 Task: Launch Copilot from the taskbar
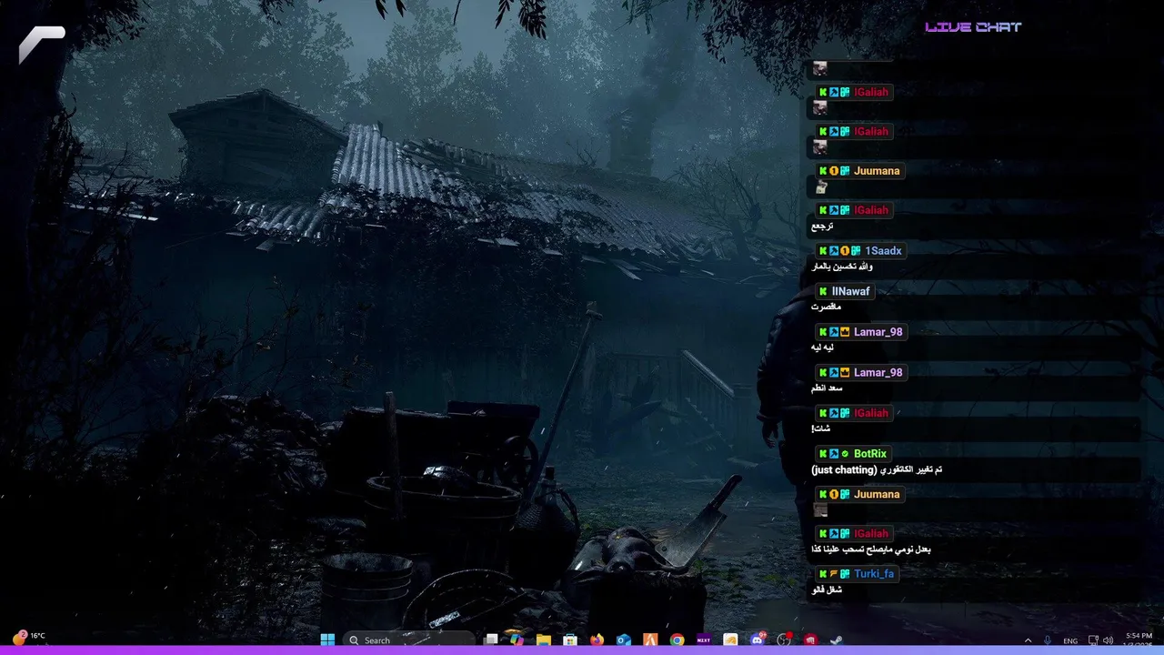[x=517, y=640]
